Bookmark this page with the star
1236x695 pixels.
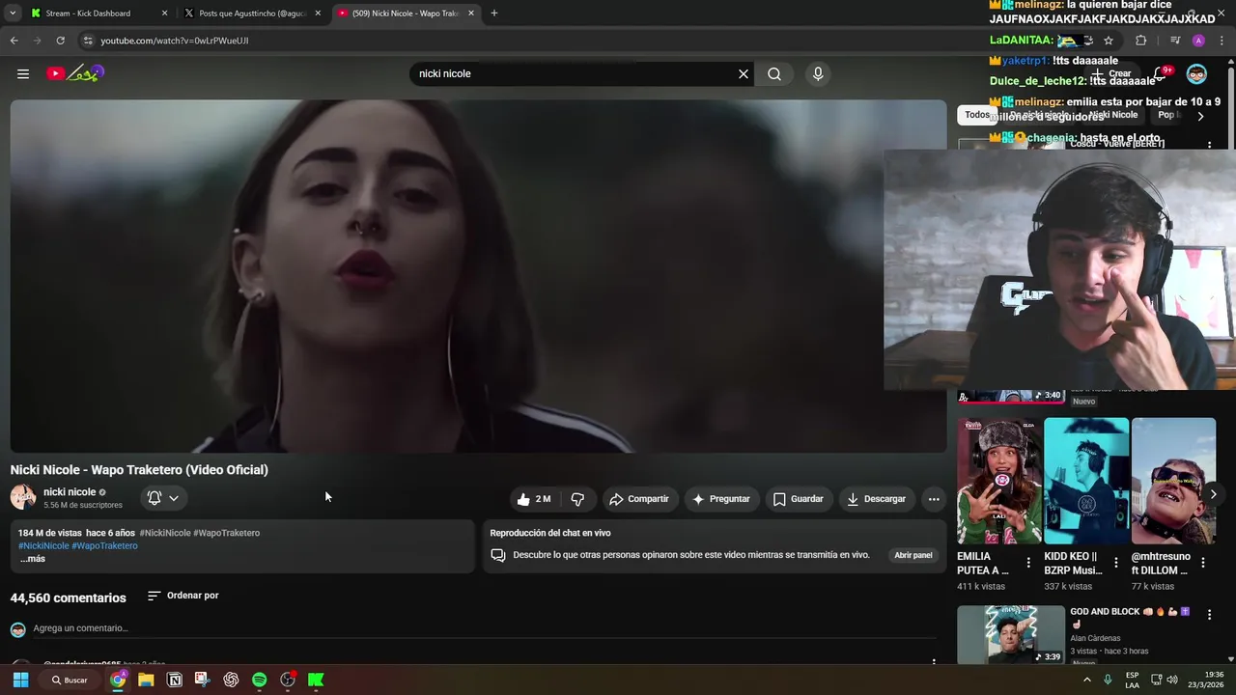click(1109, 41)
